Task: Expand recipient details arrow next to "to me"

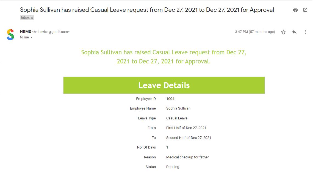Action: [32, 38]
